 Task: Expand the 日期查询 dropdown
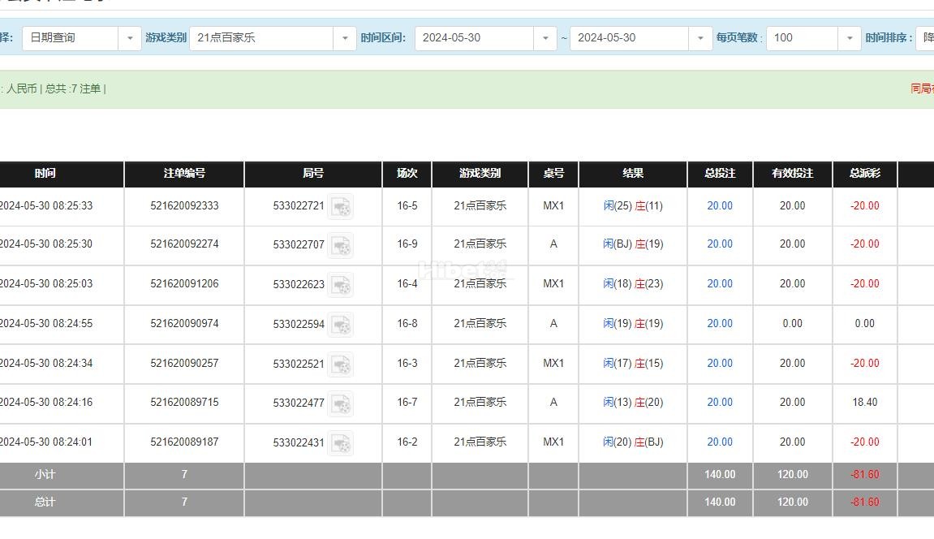tap(130, 38)
